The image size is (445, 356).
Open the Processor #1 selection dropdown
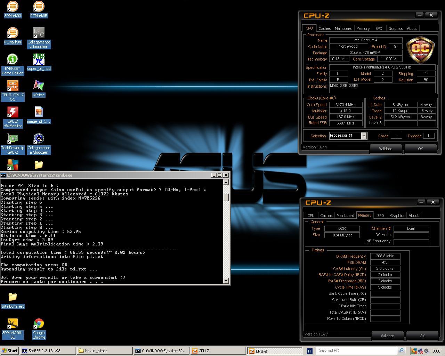pos(364,136)
